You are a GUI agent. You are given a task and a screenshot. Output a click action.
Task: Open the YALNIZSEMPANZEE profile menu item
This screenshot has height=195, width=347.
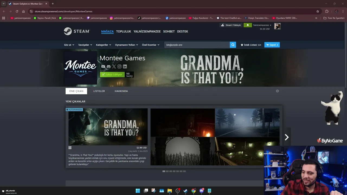[x=147, y=31]
